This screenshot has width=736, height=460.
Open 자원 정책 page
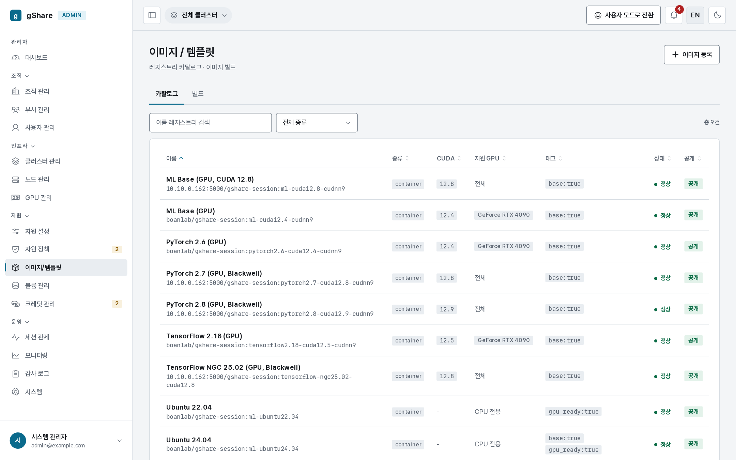(x=66, y=249)
